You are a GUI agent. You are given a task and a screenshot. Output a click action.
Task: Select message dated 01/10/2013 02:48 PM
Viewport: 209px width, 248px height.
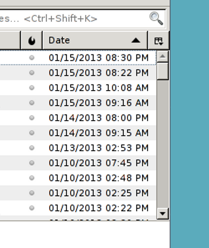click(x=78, y=178)
